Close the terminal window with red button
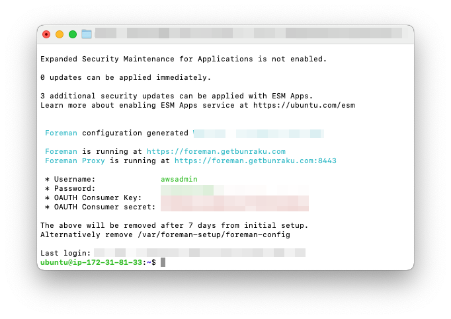 coord(46,34)
